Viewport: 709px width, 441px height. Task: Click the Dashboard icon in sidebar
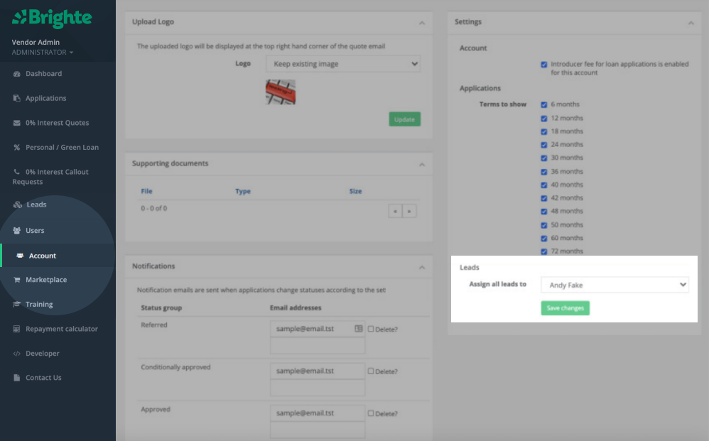[x=17, y=74]
